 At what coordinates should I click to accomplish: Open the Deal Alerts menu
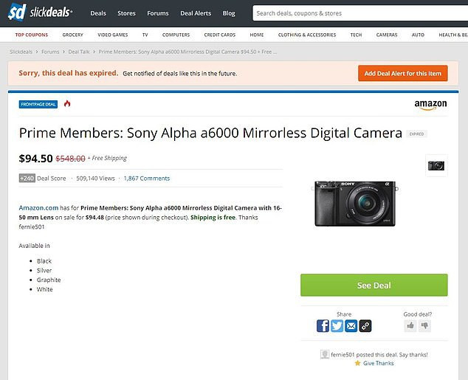197,13
